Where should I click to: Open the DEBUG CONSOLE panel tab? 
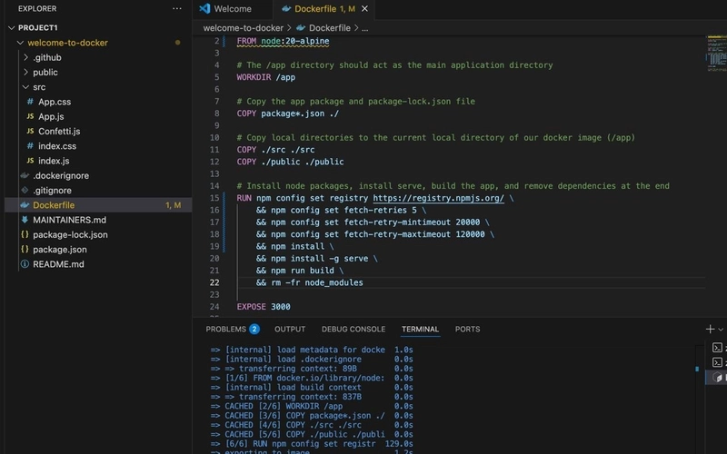click(x=354, y=330)
